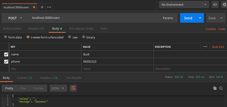Open the Params button
Image resolution: width=227 pixels, height=107 pixels.
pos(168,18)
